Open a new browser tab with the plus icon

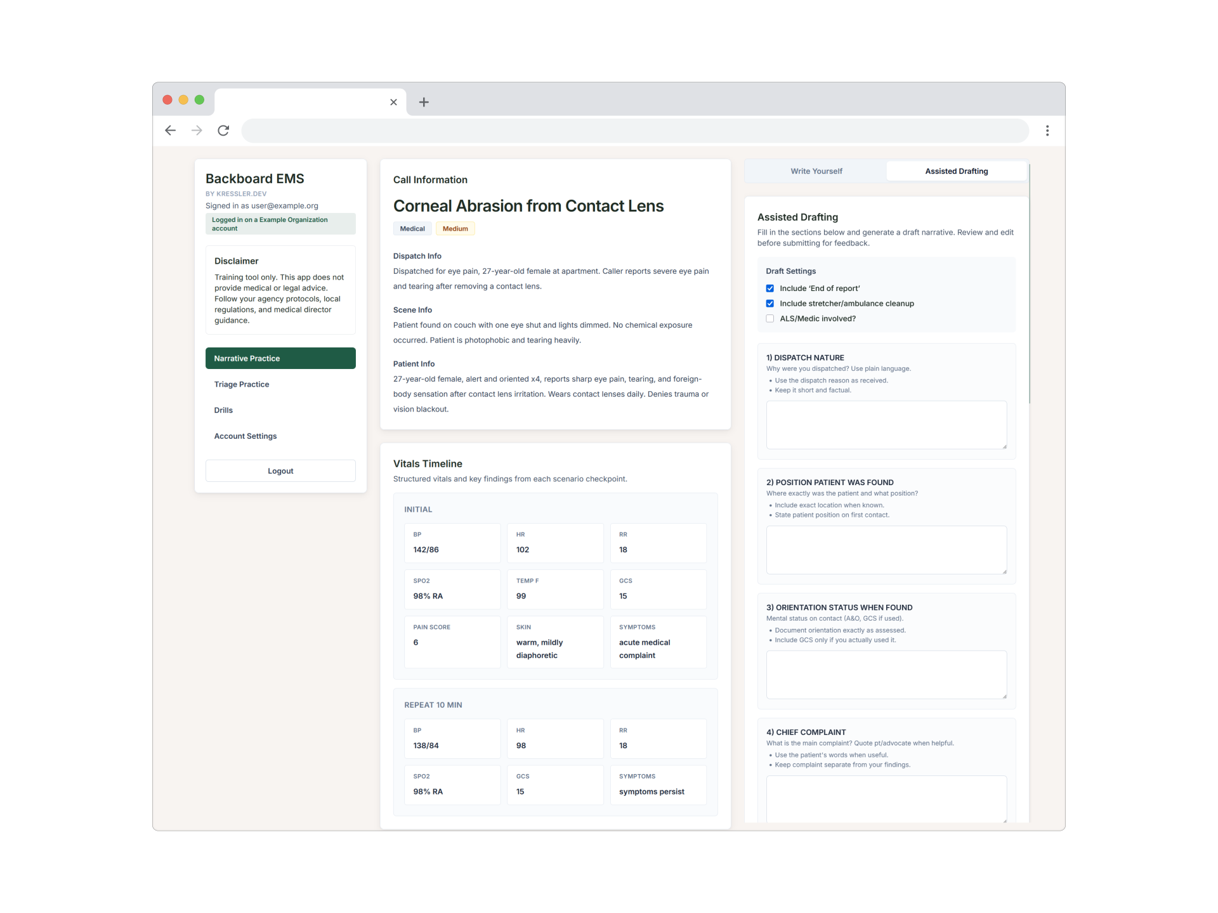click(x=424, y=102)
